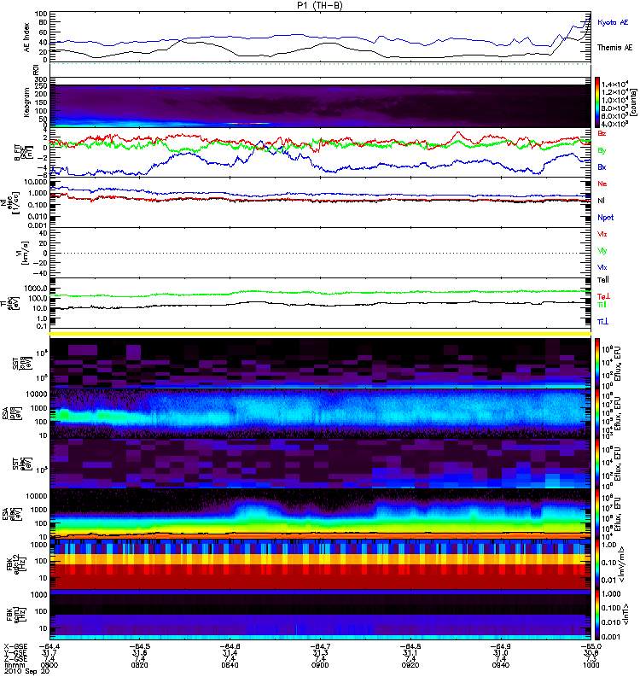Click the Keogram axis label
This screenshot has width=640, height=683.
pos(27,102)
